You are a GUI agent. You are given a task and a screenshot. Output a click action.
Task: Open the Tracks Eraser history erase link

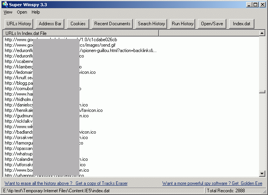66,183
